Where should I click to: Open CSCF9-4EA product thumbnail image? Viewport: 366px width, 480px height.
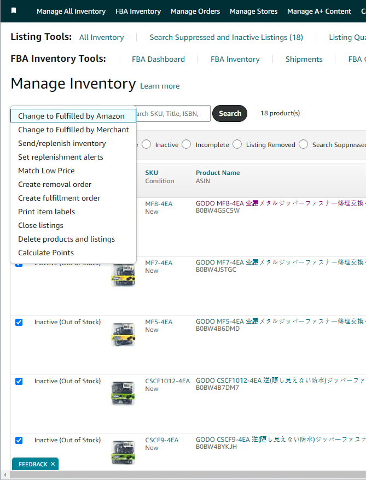coord(123,453)
